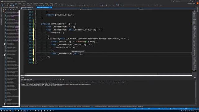Switch to the Error List tab
Viewport: 199px width, 112px height.
(x=79, y=107)
